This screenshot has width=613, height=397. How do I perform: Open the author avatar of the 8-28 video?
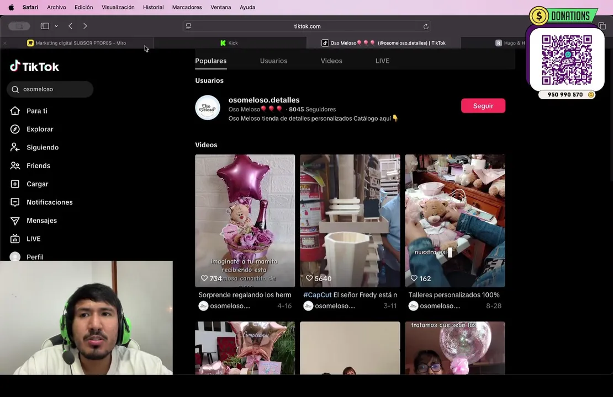(x=413, y=306)
